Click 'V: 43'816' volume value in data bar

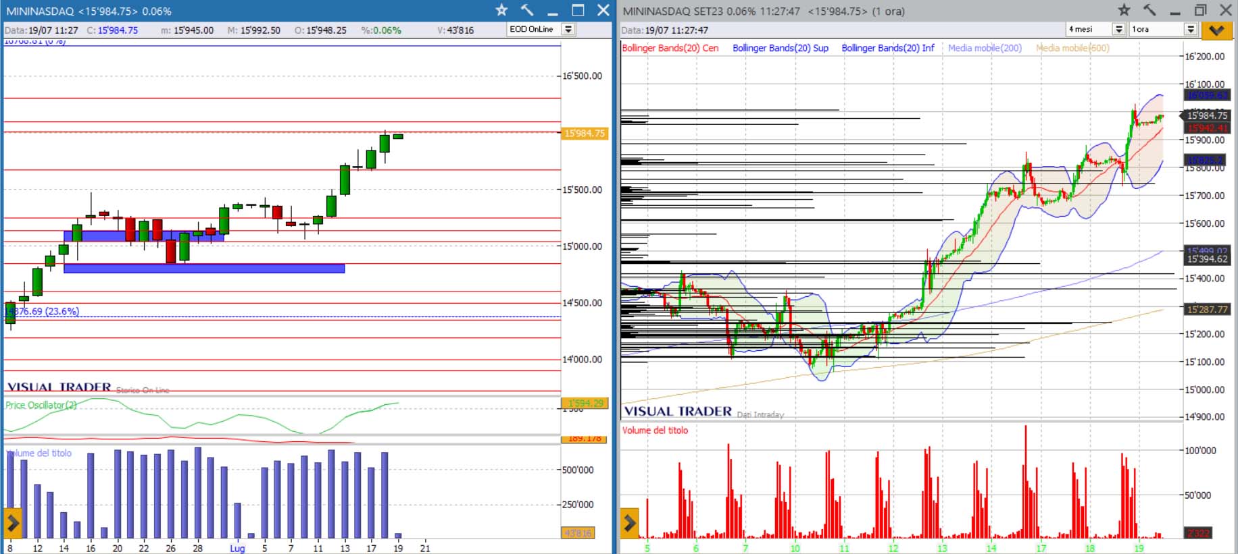coord(455,30)
